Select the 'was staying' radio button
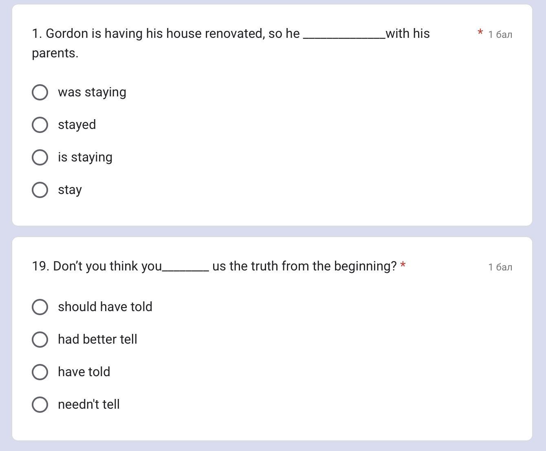 pyautogui.click(x=40, y=92)
